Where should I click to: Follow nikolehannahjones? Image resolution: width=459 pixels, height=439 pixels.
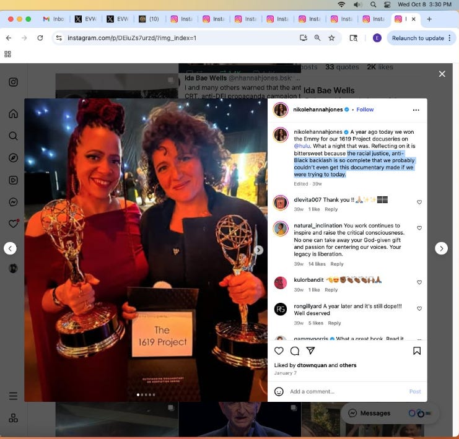coord(365,110)
